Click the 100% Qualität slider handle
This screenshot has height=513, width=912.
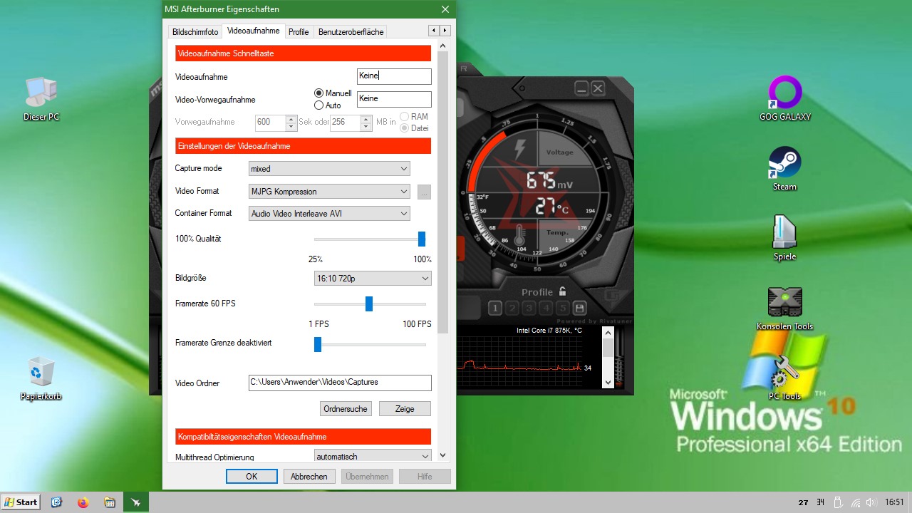[x=422, y=239]
